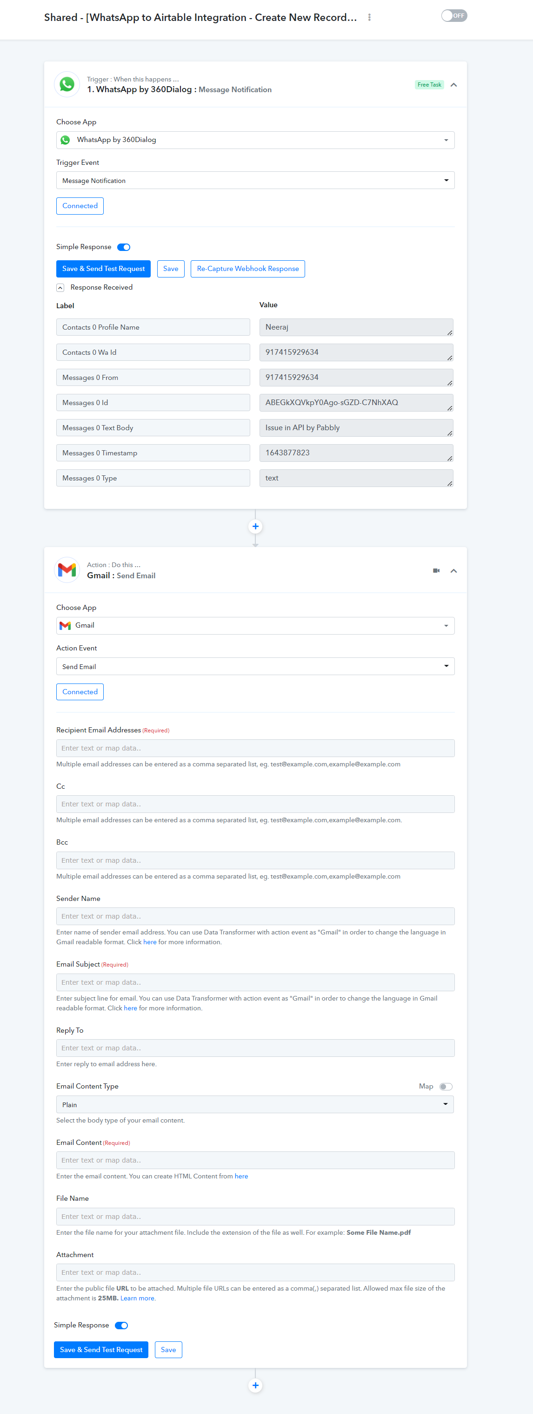The image size is (533, 1414).
Task: Focus the Attachment input field
Action: click(255, 1272)
